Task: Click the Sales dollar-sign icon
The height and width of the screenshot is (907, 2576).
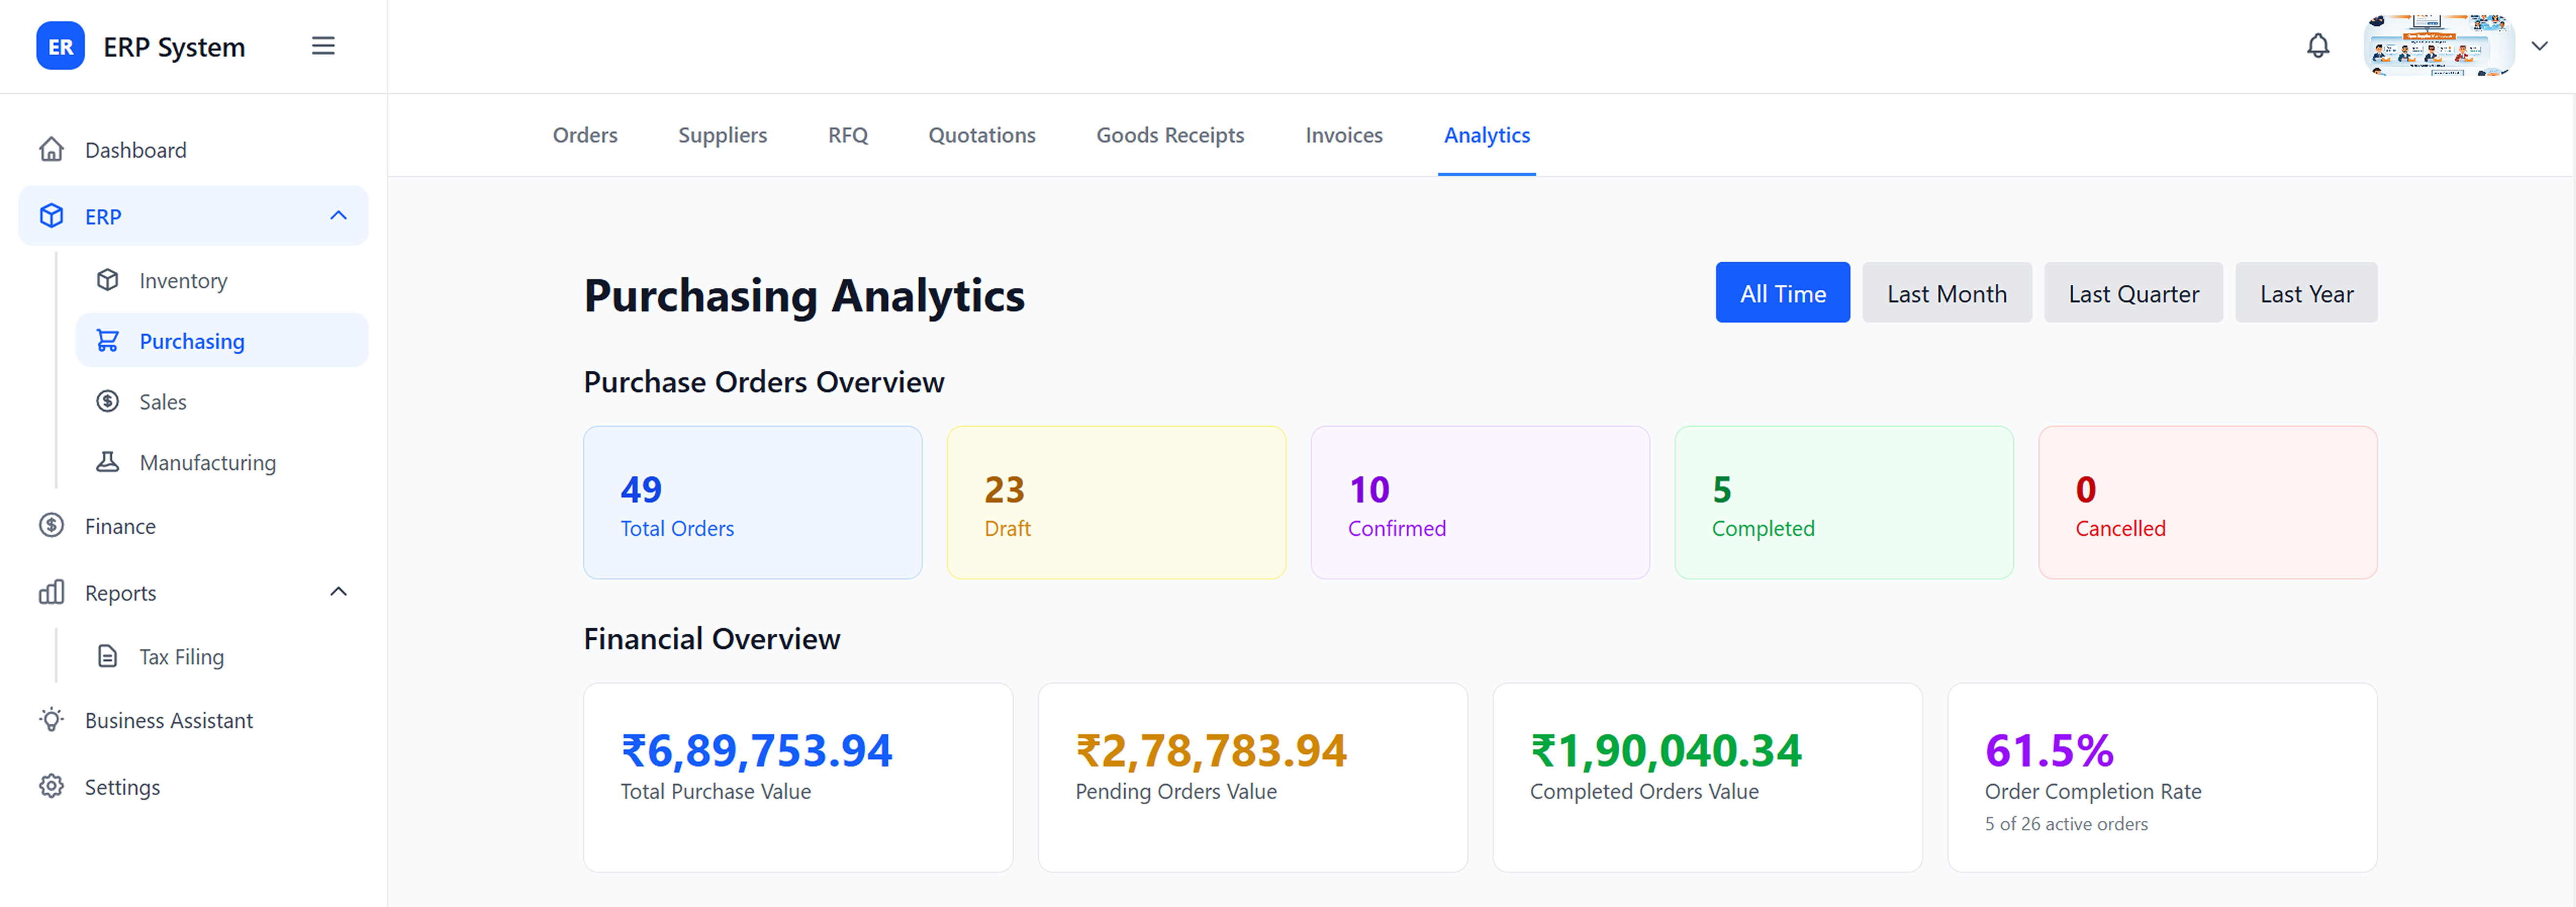Action: click(108, 401)
